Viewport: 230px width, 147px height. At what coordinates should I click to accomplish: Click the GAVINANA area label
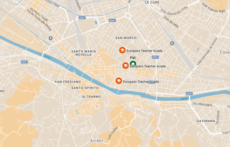[206, 121]
